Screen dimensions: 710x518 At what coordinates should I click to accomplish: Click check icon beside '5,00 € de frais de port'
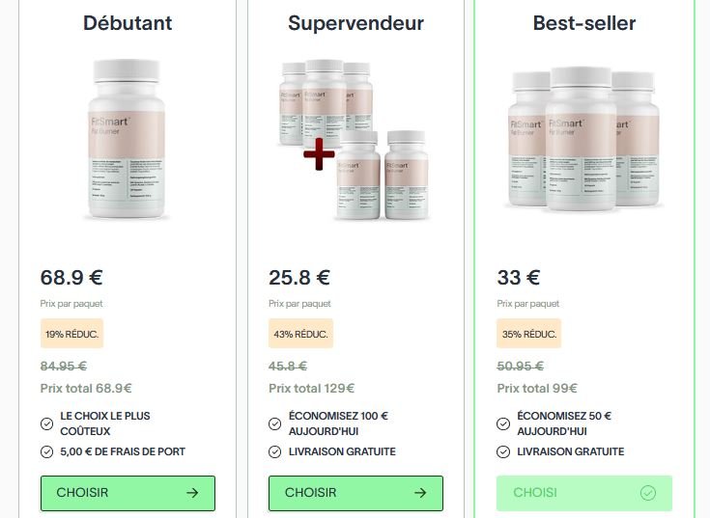point(47,451)
